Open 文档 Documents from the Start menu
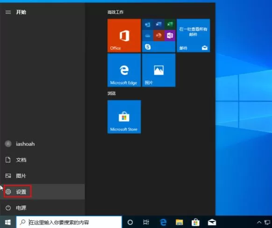 coord(43,160)
